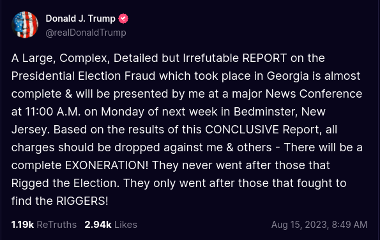Click the pink verified checkmark badge
380x240 pixels.
[123, 19]
